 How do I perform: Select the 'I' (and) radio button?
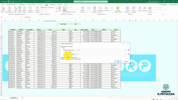pyautogui.click(x=66, y=52)
